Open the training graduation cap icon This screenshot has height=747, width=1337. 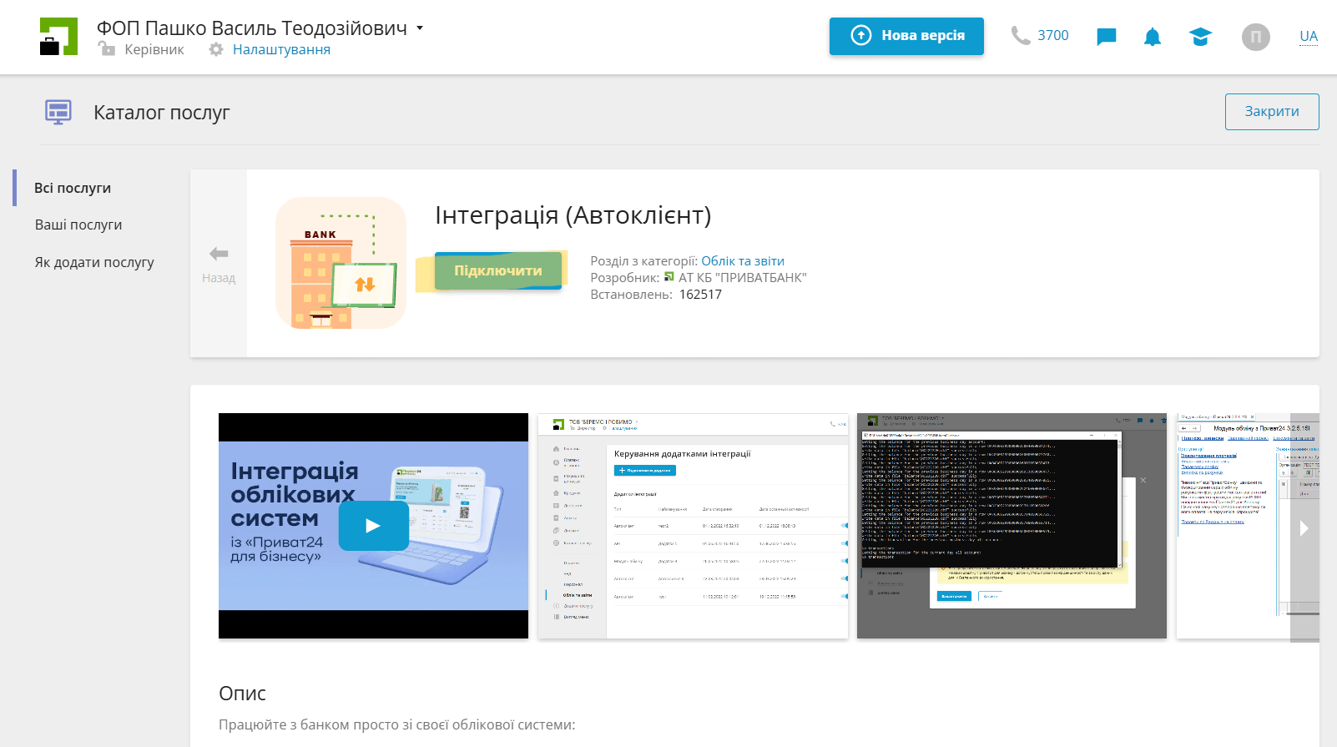pos(1200,37)
